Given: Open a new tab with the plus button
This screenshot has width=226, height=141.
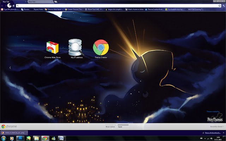Looking at the screenshot, I should (55, 2).
